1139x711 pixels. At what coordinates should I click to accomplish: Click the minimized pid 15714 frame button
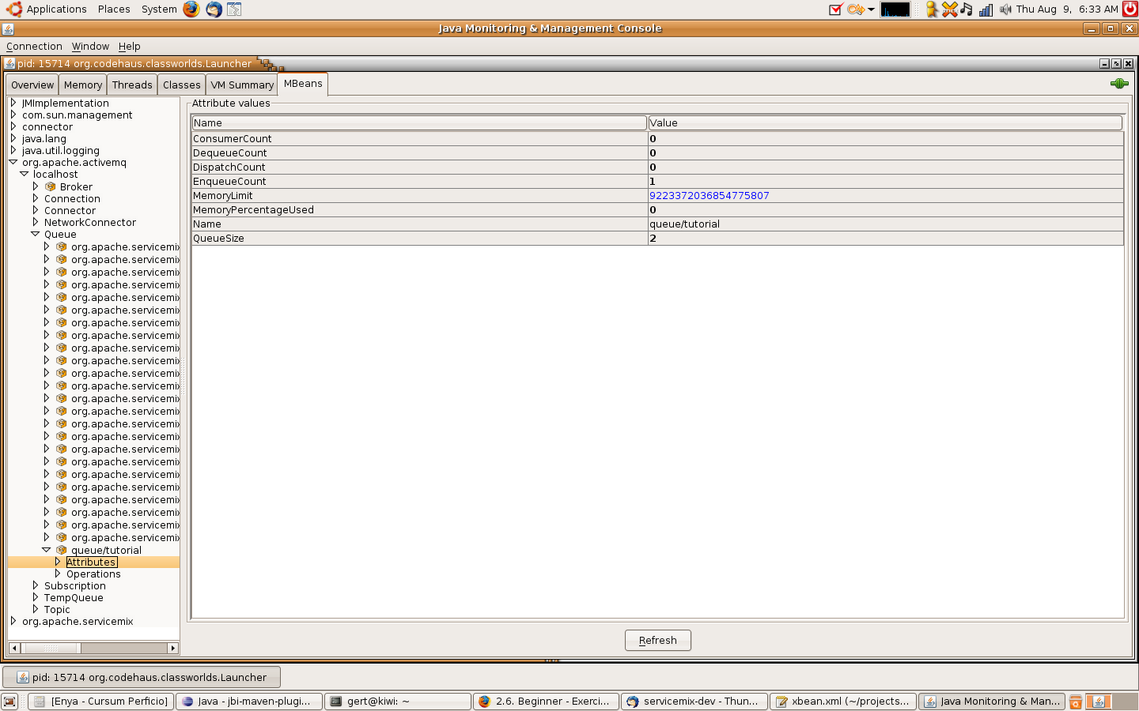142,677
